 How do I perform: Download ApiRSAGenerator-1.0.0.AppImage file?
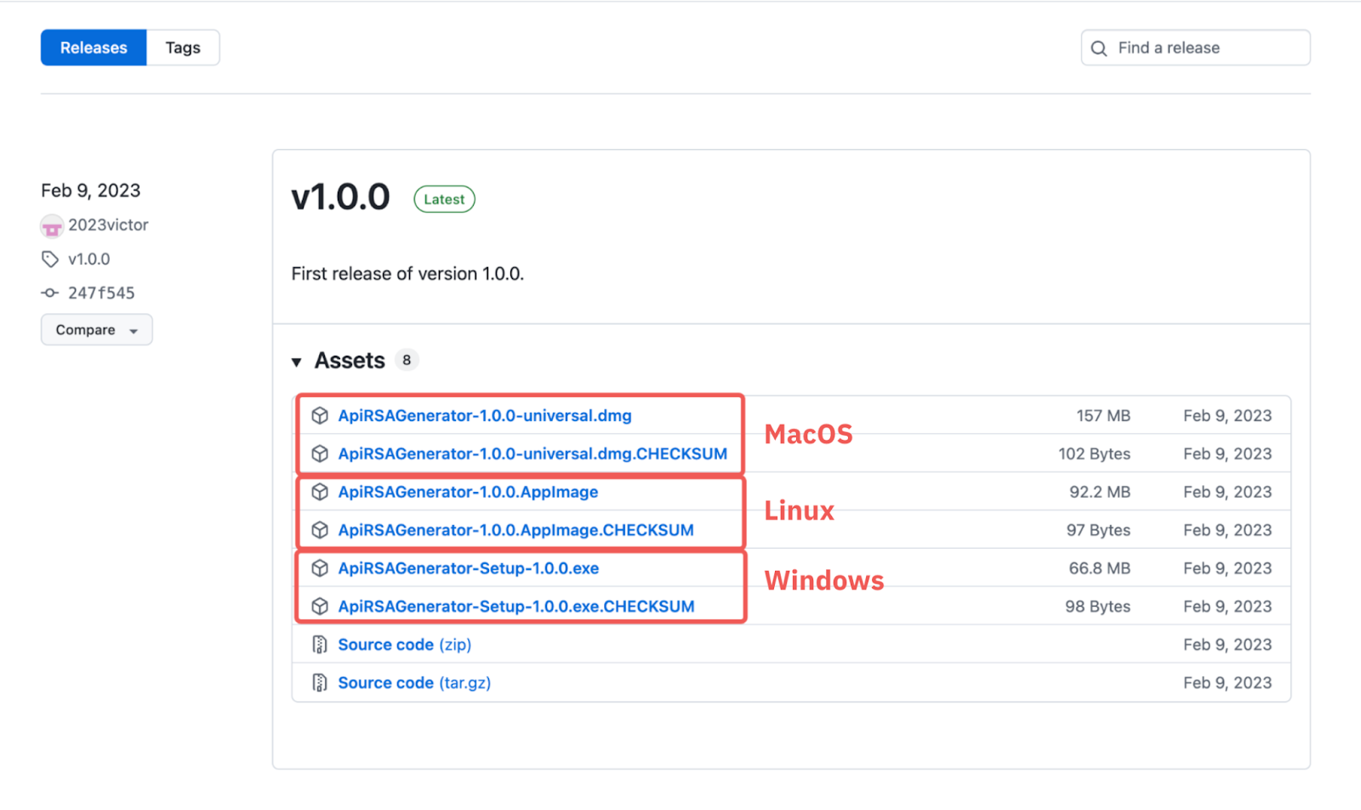point(468,492)
